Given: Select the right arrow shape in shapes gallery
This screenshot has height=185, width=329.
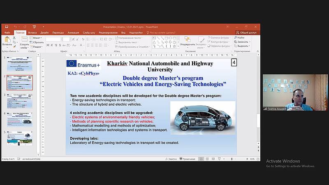Looking at the screenshot, I should 166,42.
